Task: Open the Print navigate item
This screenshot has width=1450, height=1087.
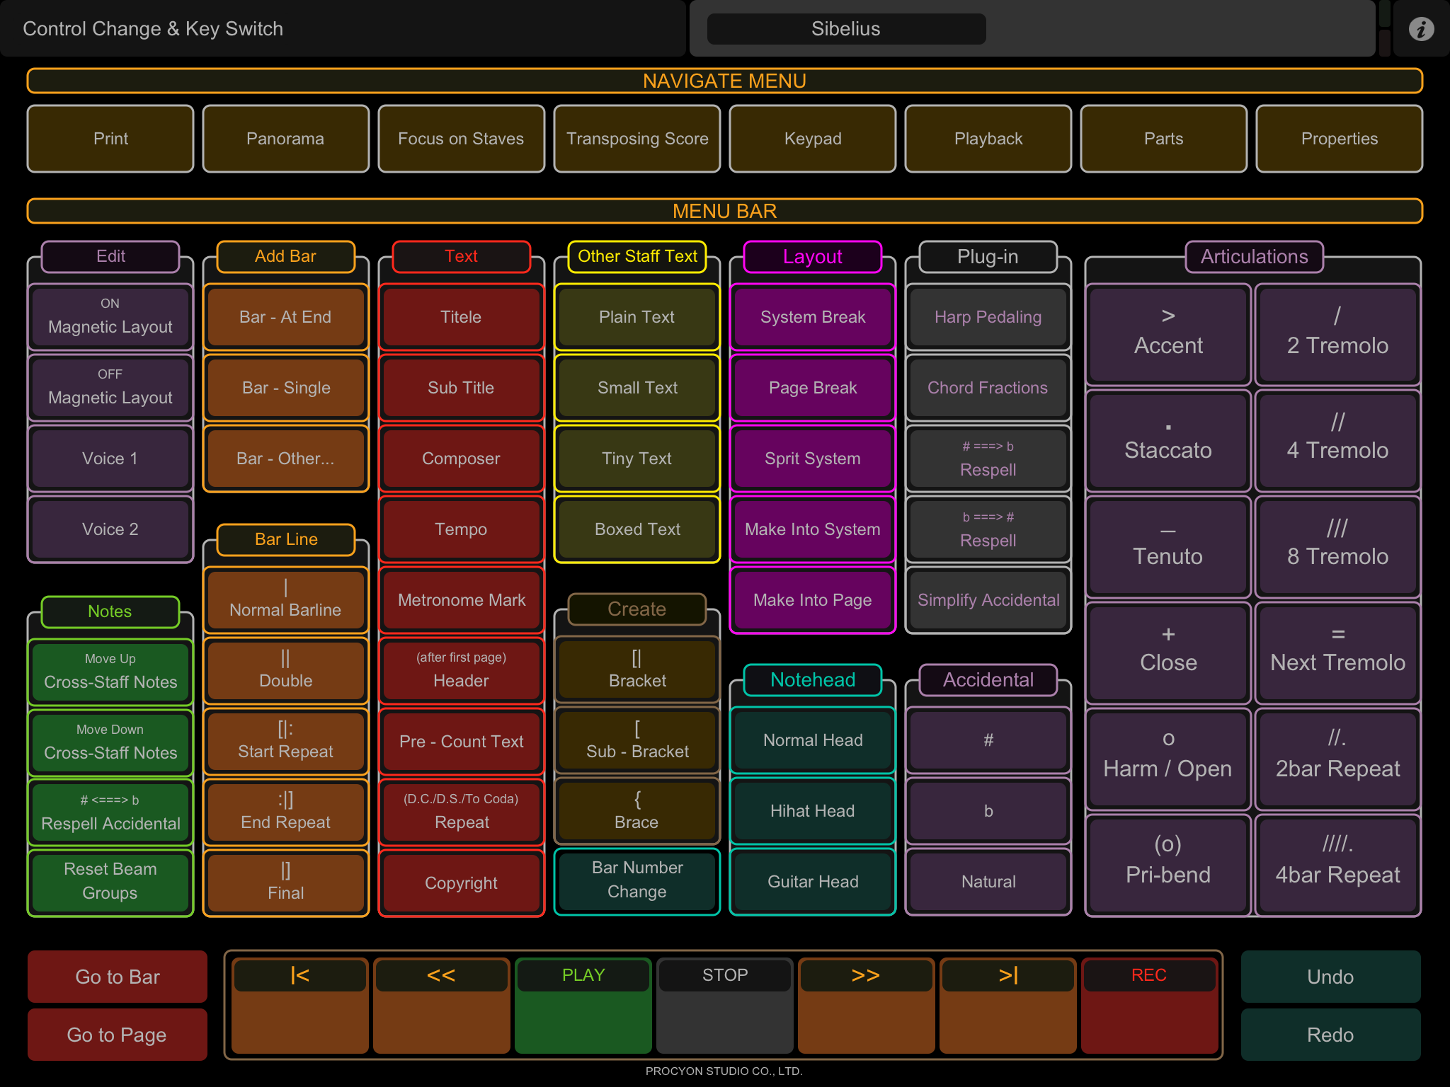Action: click(110, 139)
